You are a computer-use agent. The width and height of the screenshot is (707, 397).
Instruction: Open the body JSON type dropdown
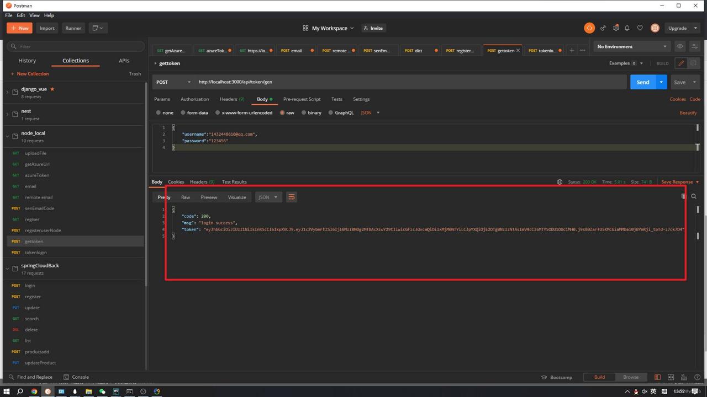(370, 112)
